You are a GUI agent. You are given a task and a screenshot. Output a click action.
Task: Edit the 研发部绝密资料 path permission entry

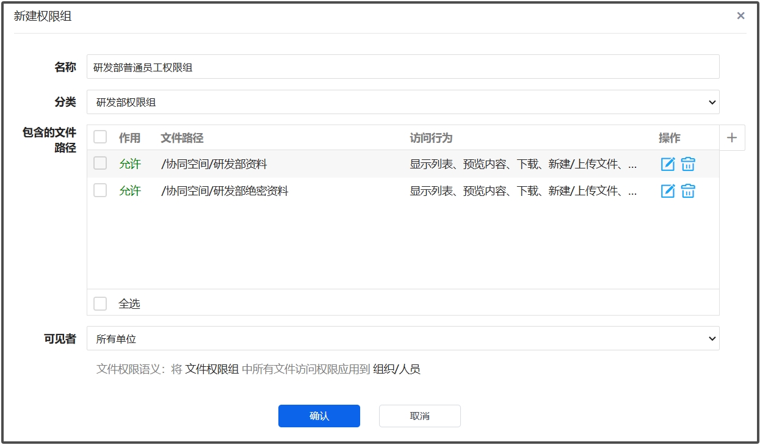pos(668,191)
